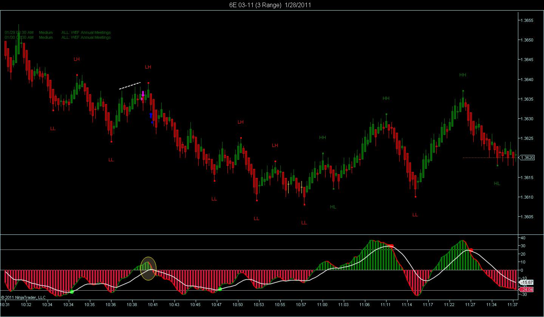The width and height of the screenshot is (544, 317).
Task: Click the 11:27 time axis label
Action: point(471,304)
